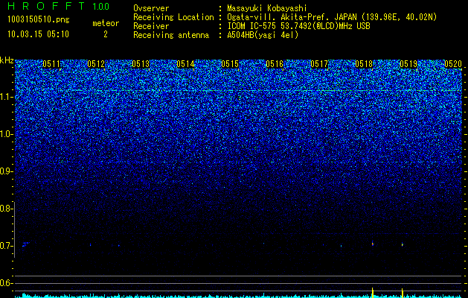The image size is (468, 298).
Task: Select the 0519 time marker
Action: click(x=408, y=64)
